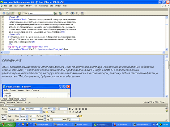Apply unordered list icon
Viewport: 170px width, 127px height.
click(70, 112)
